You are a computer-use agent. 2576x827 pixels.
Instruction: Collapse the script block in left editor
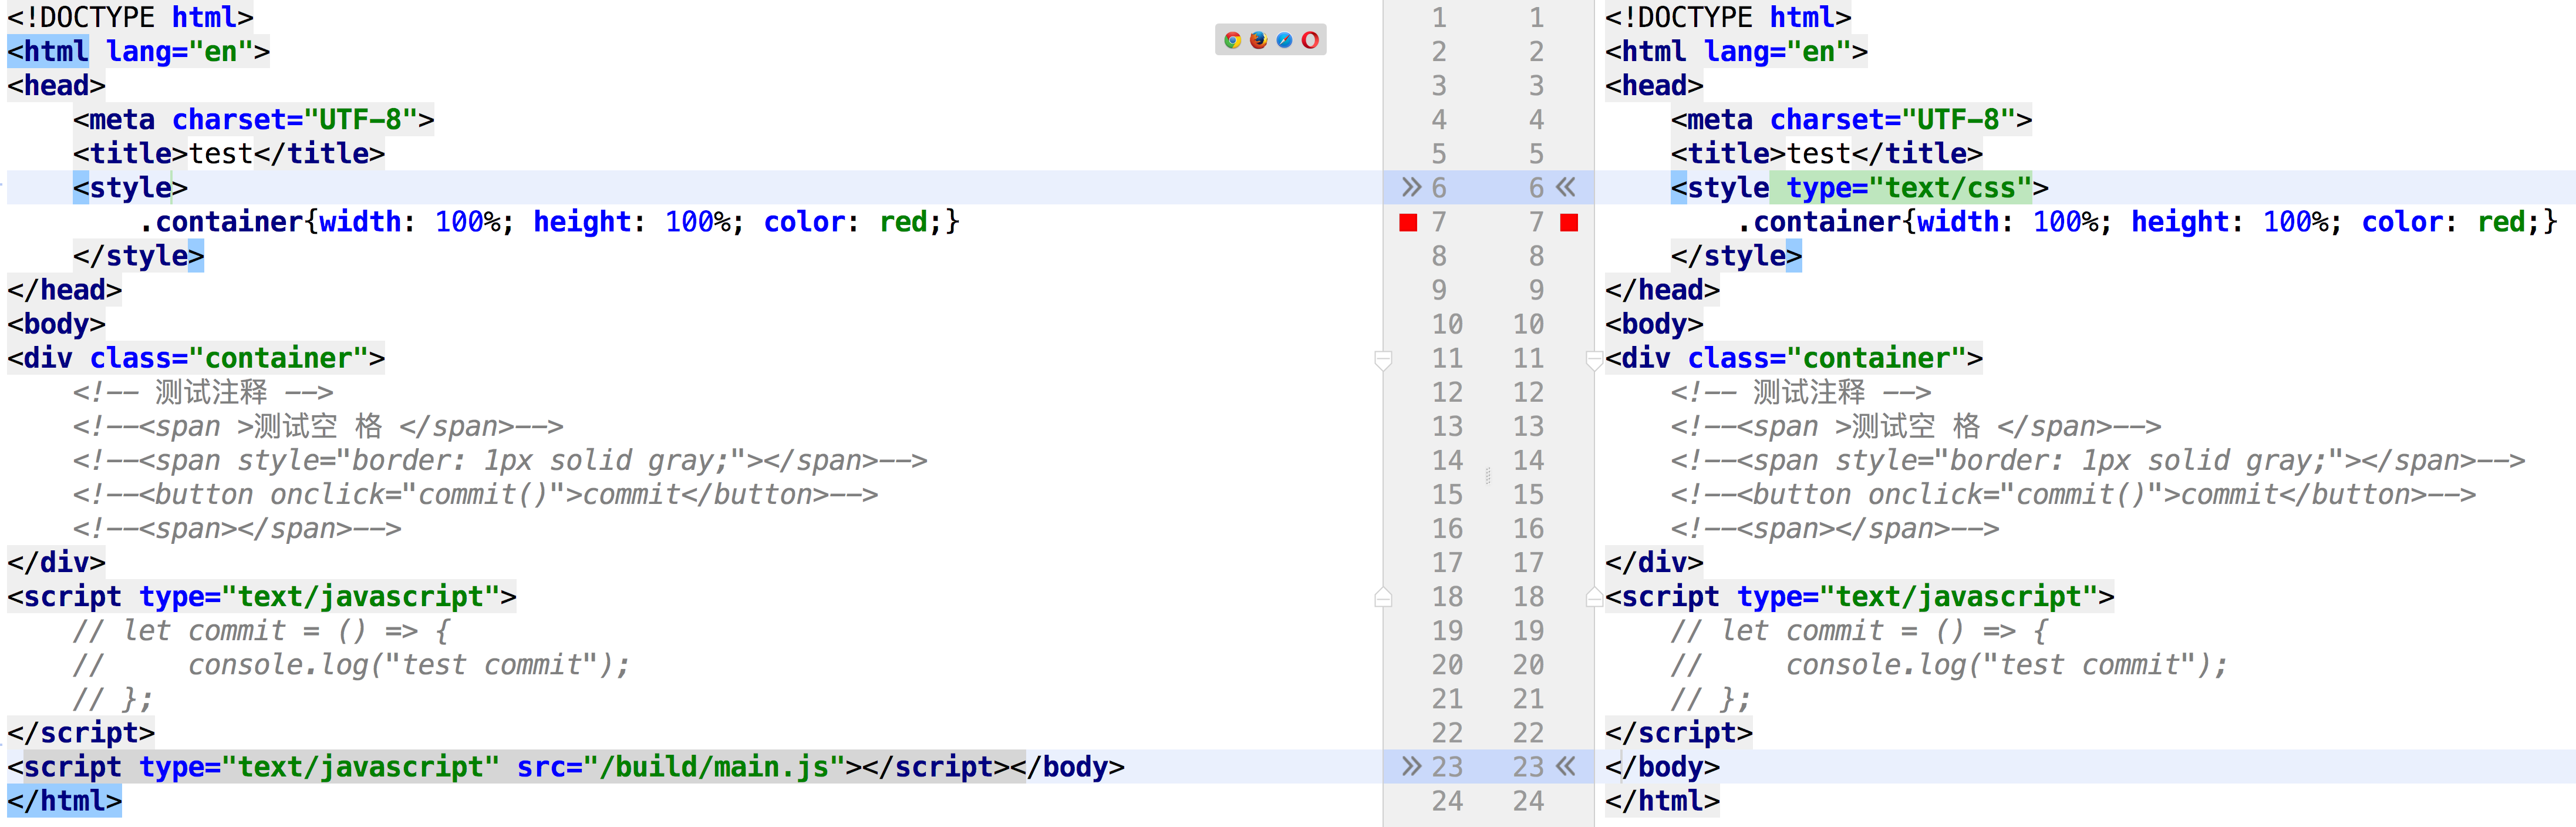pos(1383,597)
